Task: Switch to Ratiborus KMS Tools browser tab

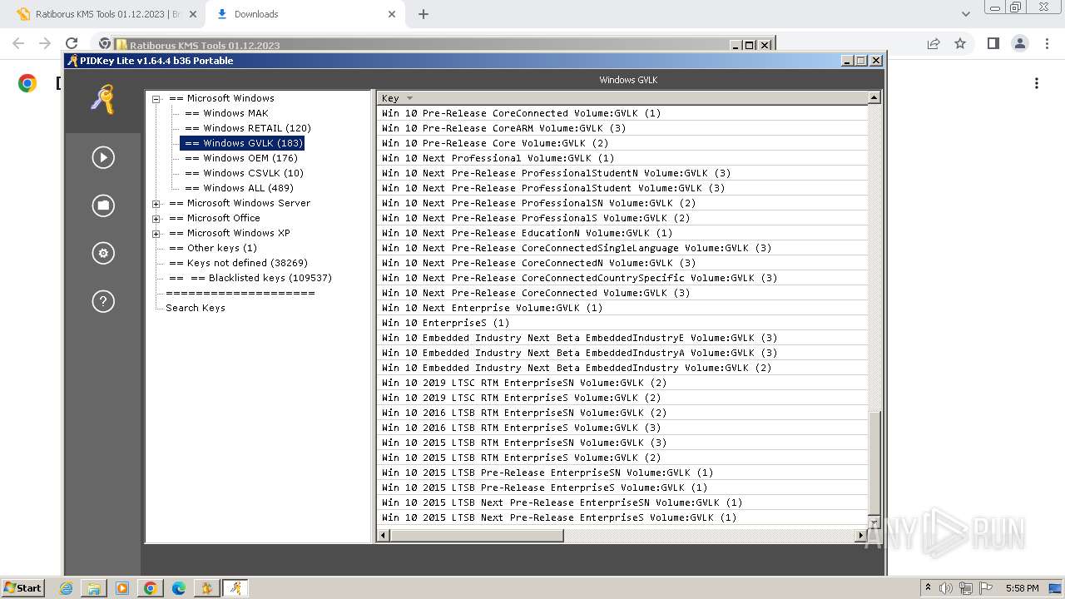Action: point(106,14)
